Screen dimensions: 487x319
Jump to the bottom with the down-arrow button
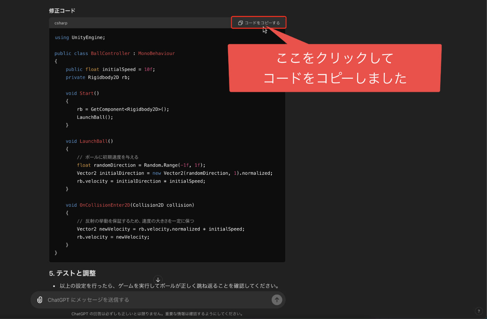click(x=158, y=280)
